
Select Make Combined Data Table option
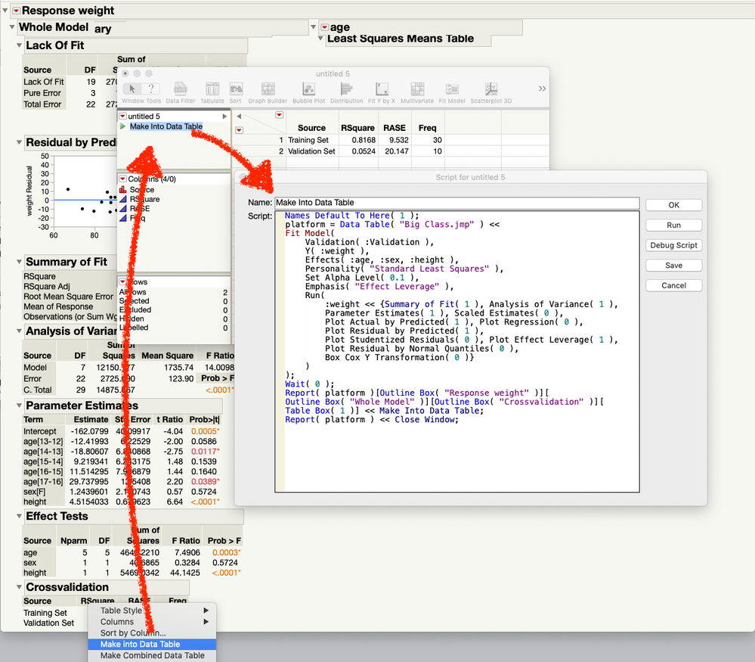[x=152, y=656]
